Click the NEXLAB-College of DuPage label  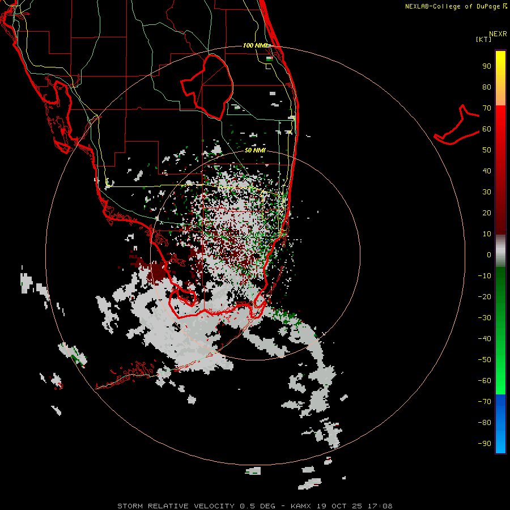pyautogui.click(x=456, y=6)
